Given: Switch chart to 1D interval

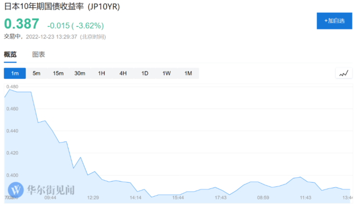Looking at the screenshot, I should pyautogui.click(x=145, y=73).
